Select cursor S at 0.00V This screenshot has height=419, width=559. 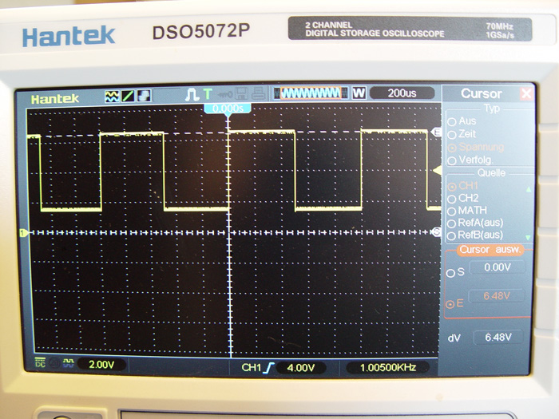tap(452, 273)
